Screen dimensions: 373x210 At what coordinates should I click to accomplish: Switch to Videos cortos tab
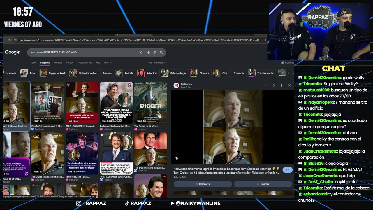coord(85,63)
